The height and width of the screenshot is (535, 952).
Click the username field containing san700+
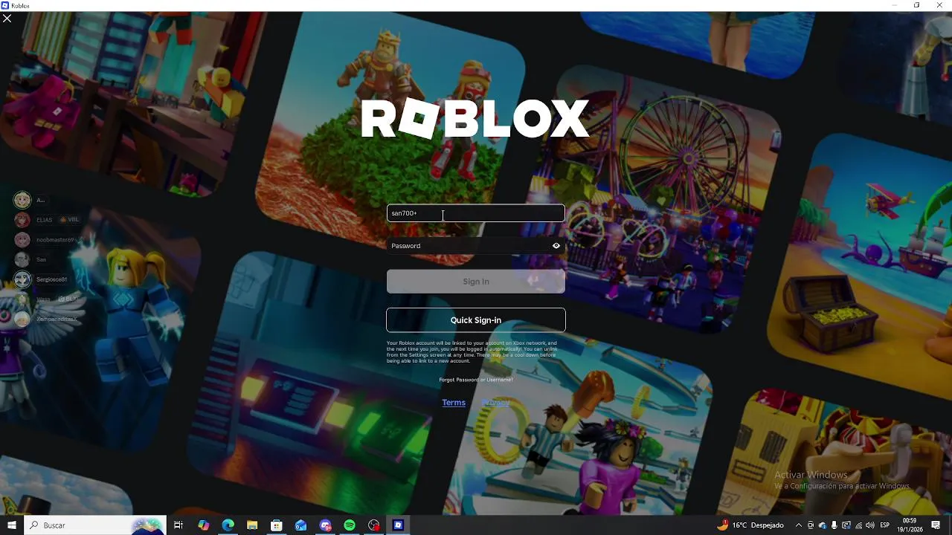click(x=475, y=213)
